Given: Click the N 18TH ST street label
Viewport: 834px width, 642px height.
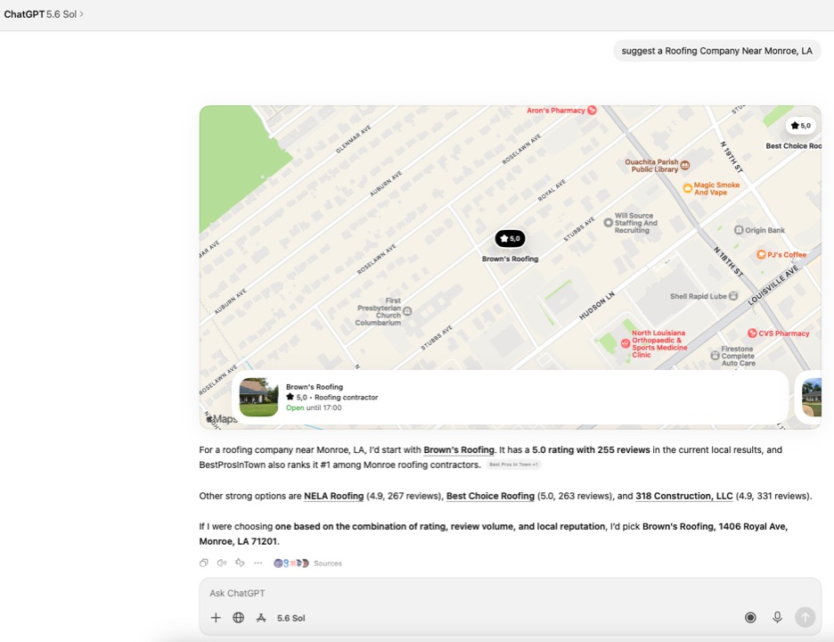Looking at the screenshot, I should 728,261.
